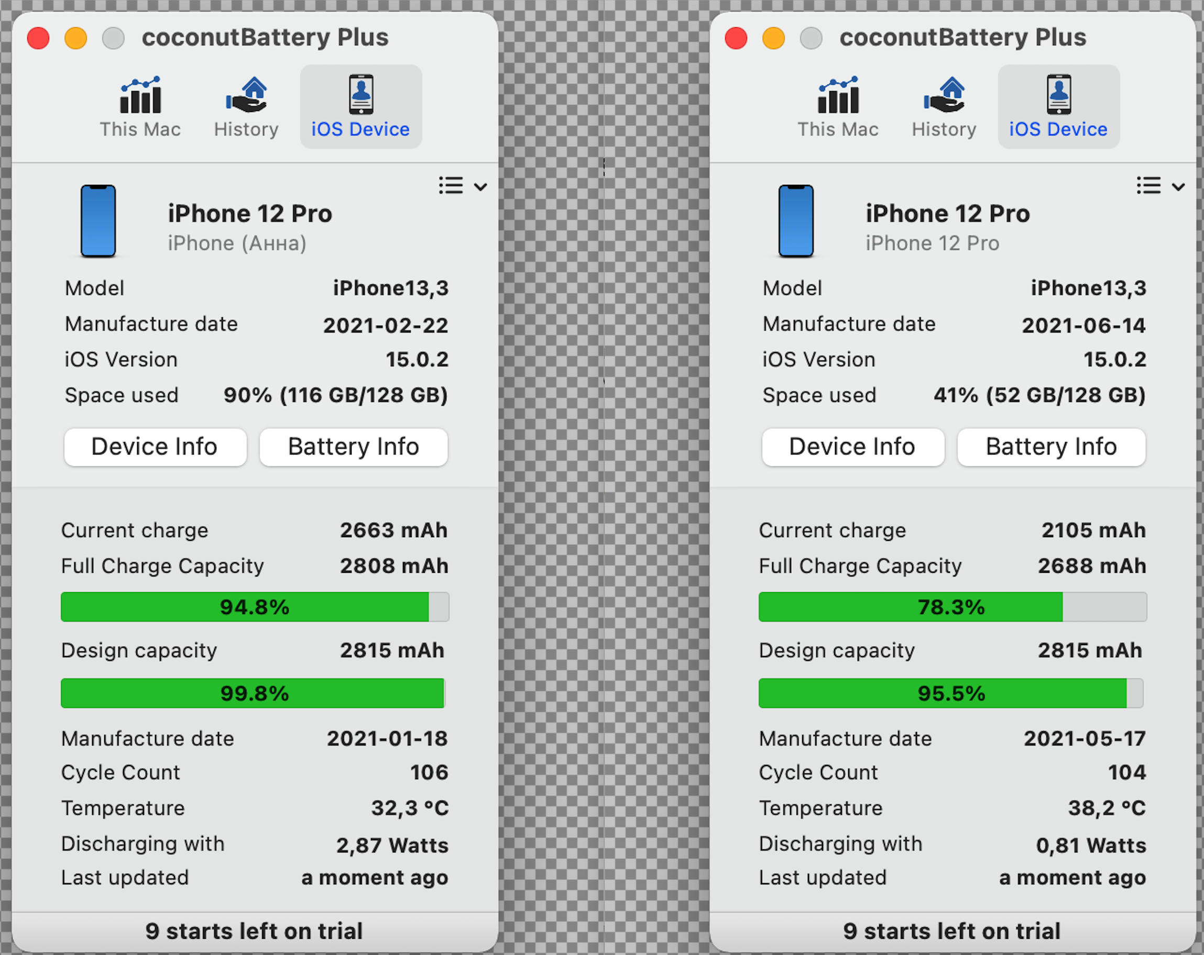Open device list dropdown in left window
The image size is (1204, 955).
pyautogui.click(x=463, y=186)
